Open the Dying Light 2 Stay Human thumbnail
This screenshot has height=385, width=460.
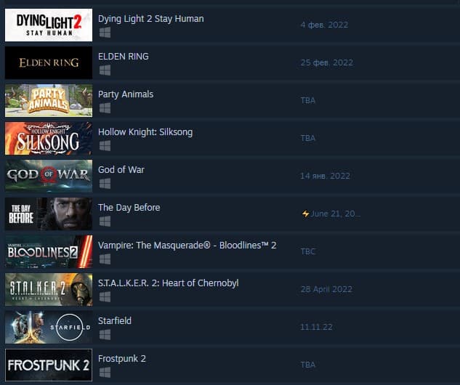tap(49, 25)
